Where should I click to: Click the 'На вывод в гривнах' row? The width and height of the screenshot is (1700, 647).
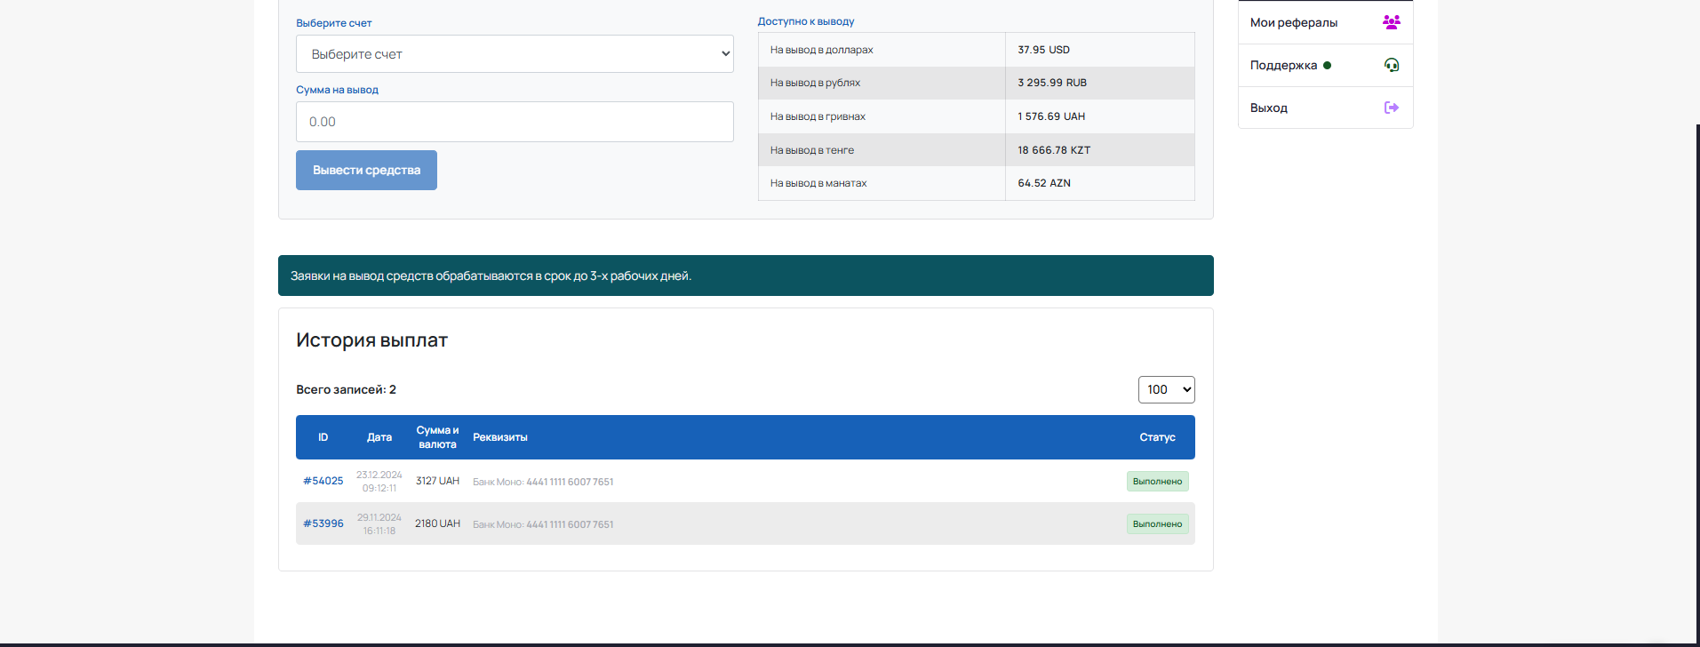point(818,116)
